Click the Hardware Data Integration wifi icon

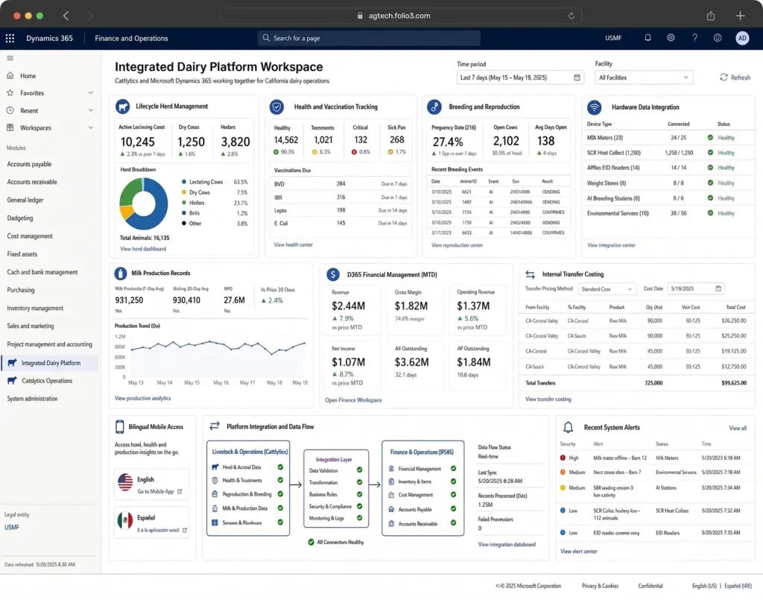(x=594, y=107)
